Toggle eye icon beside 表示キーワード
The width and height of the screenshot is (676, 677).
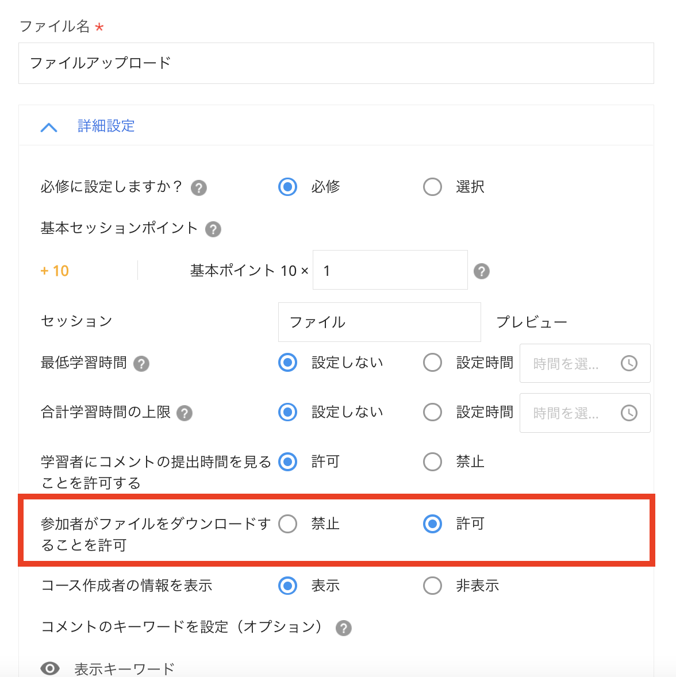[50, 668]
